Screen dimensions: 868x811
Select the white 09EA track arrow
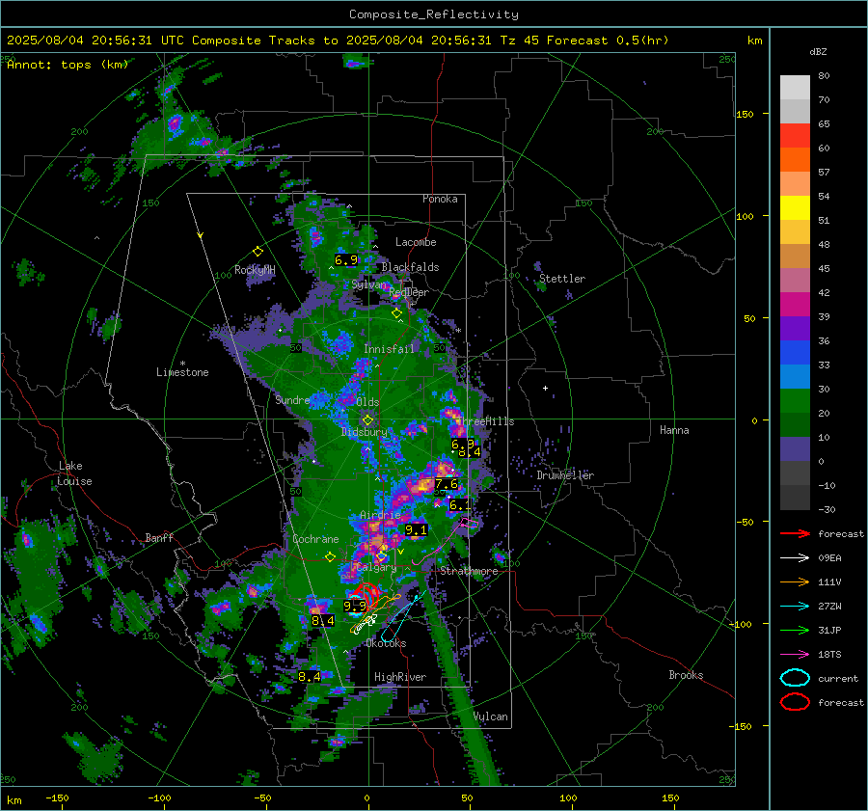795,558
